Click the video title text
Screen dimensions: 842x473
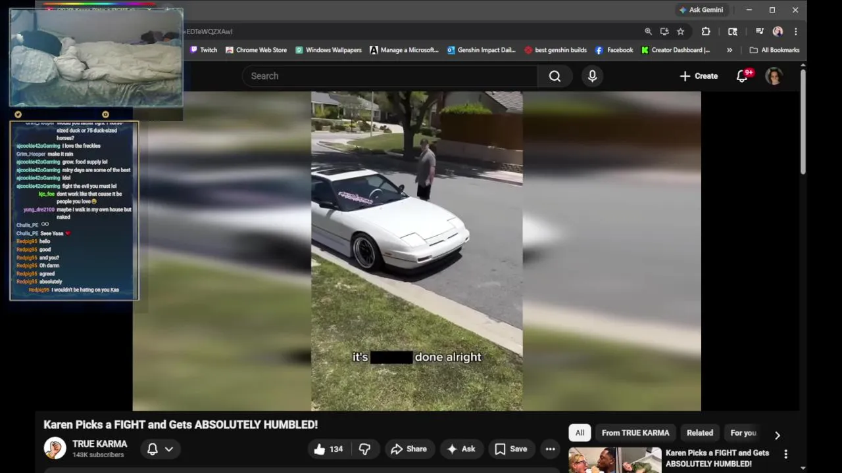tap(181, 424)
